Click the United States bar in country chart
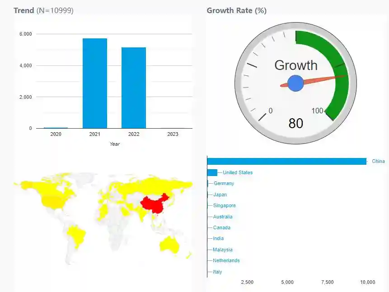 coord(212,172)
